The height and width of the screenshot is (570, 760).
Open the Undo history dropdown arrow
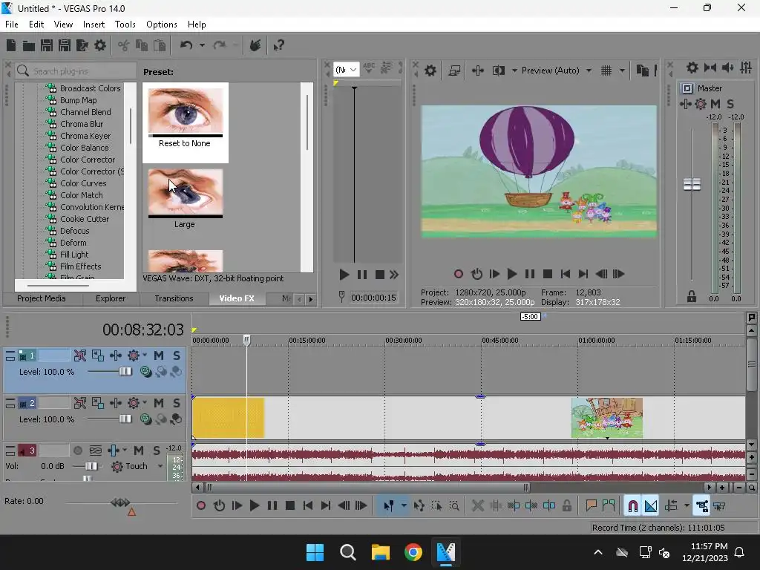202,45
